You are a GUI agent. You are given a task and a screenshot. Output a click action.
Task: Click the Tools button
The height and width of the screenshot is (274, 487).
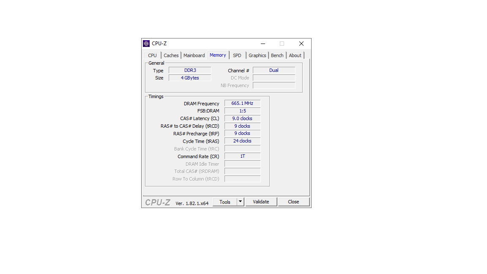coord(225,202)
